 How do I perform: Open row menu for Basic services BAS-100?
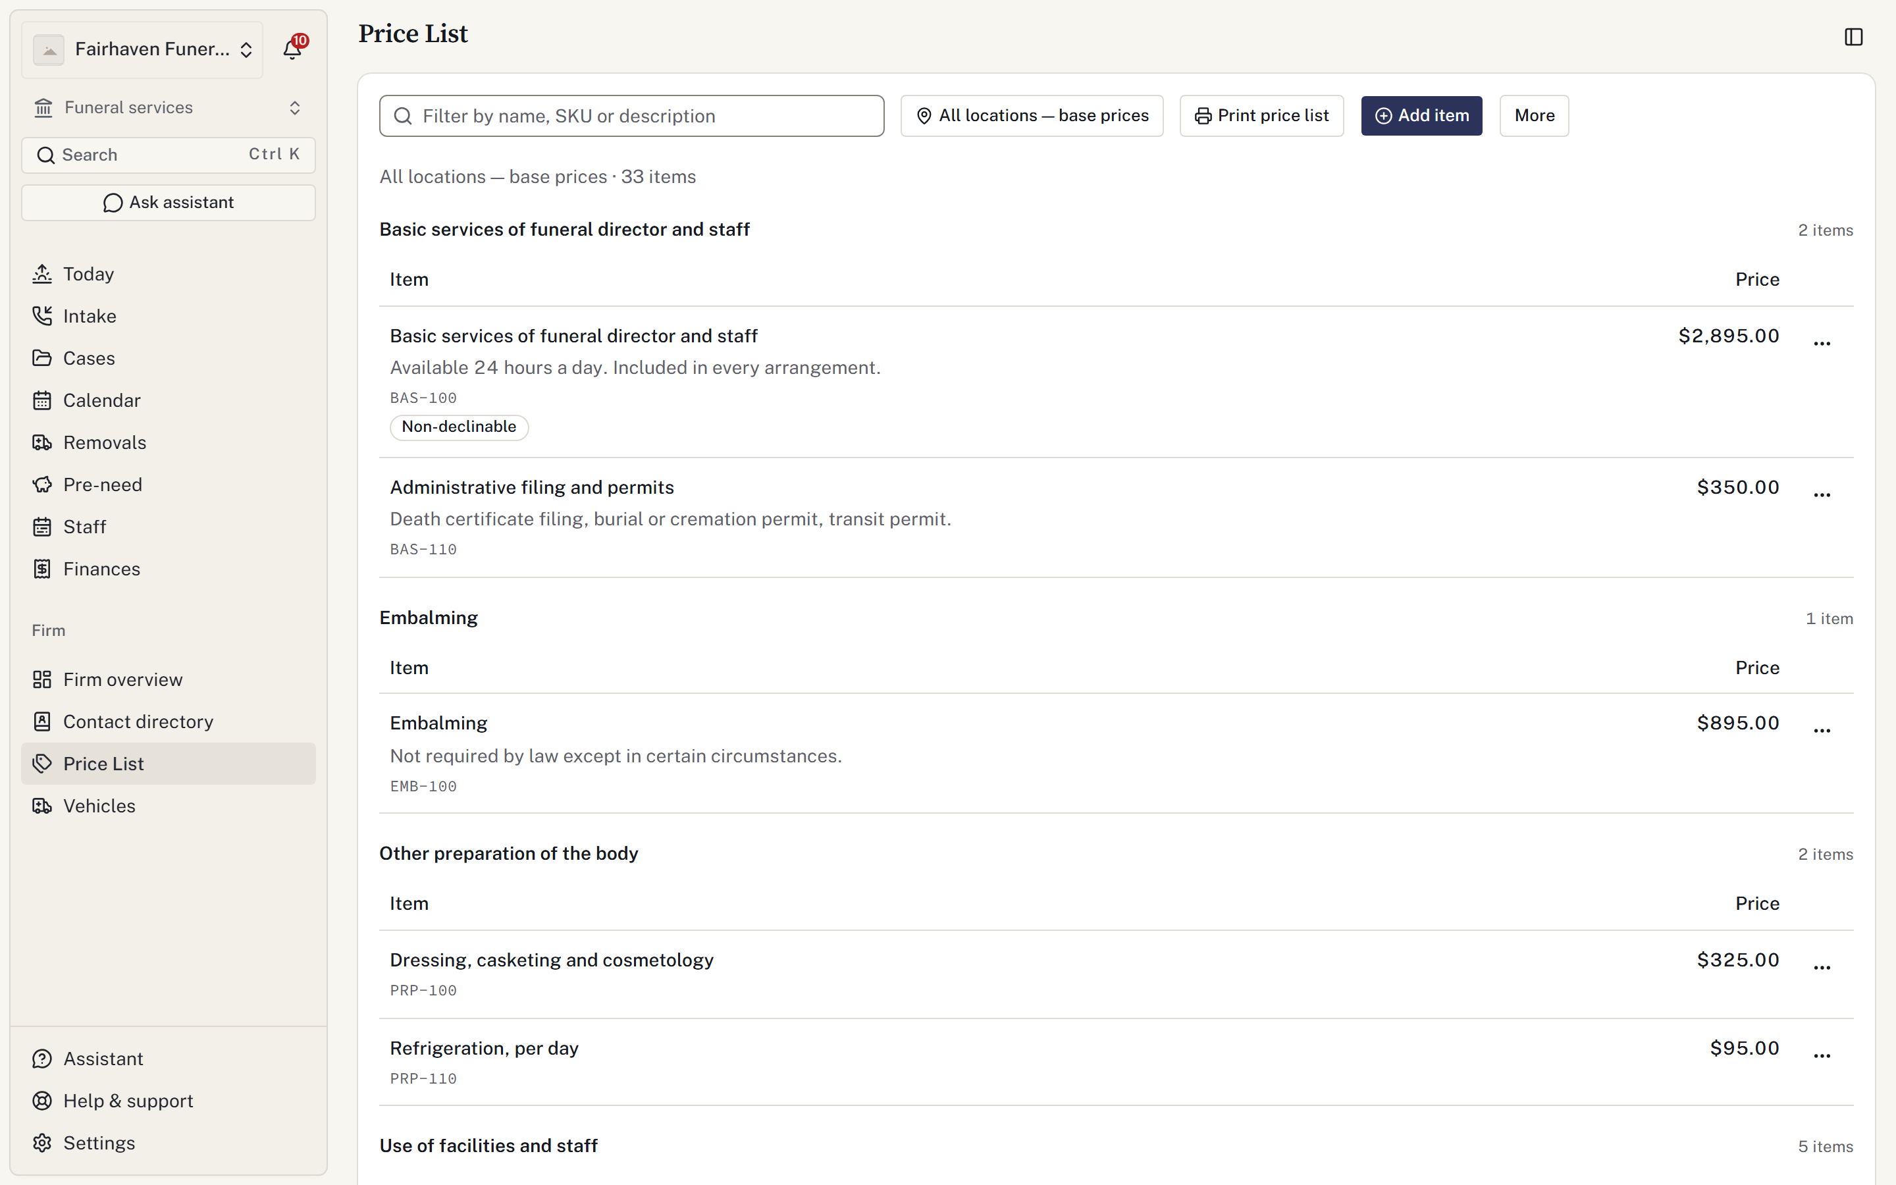1822,343
